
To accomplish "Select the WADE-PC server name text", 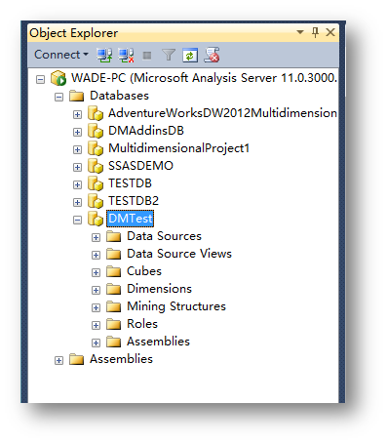I will (x=204, y=78).
